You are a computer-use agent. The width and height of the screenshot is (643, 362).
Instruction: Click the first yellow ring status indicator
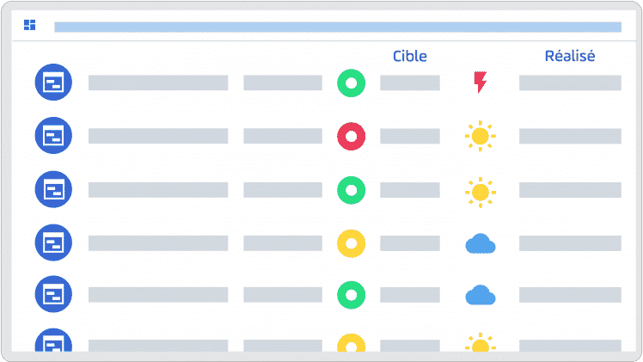click(x=351, y=243)
